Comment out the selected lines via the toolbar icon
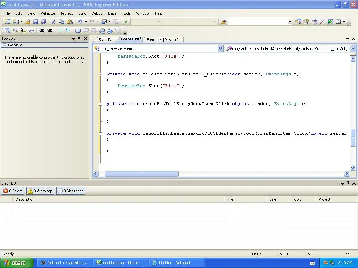Screen dimensions: 358x268 pyautogui.click(x=60, y=31)
